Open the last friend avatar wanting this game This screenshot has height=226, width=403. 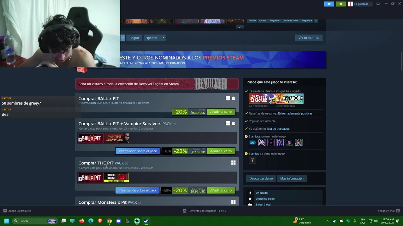tap(298, 143)
